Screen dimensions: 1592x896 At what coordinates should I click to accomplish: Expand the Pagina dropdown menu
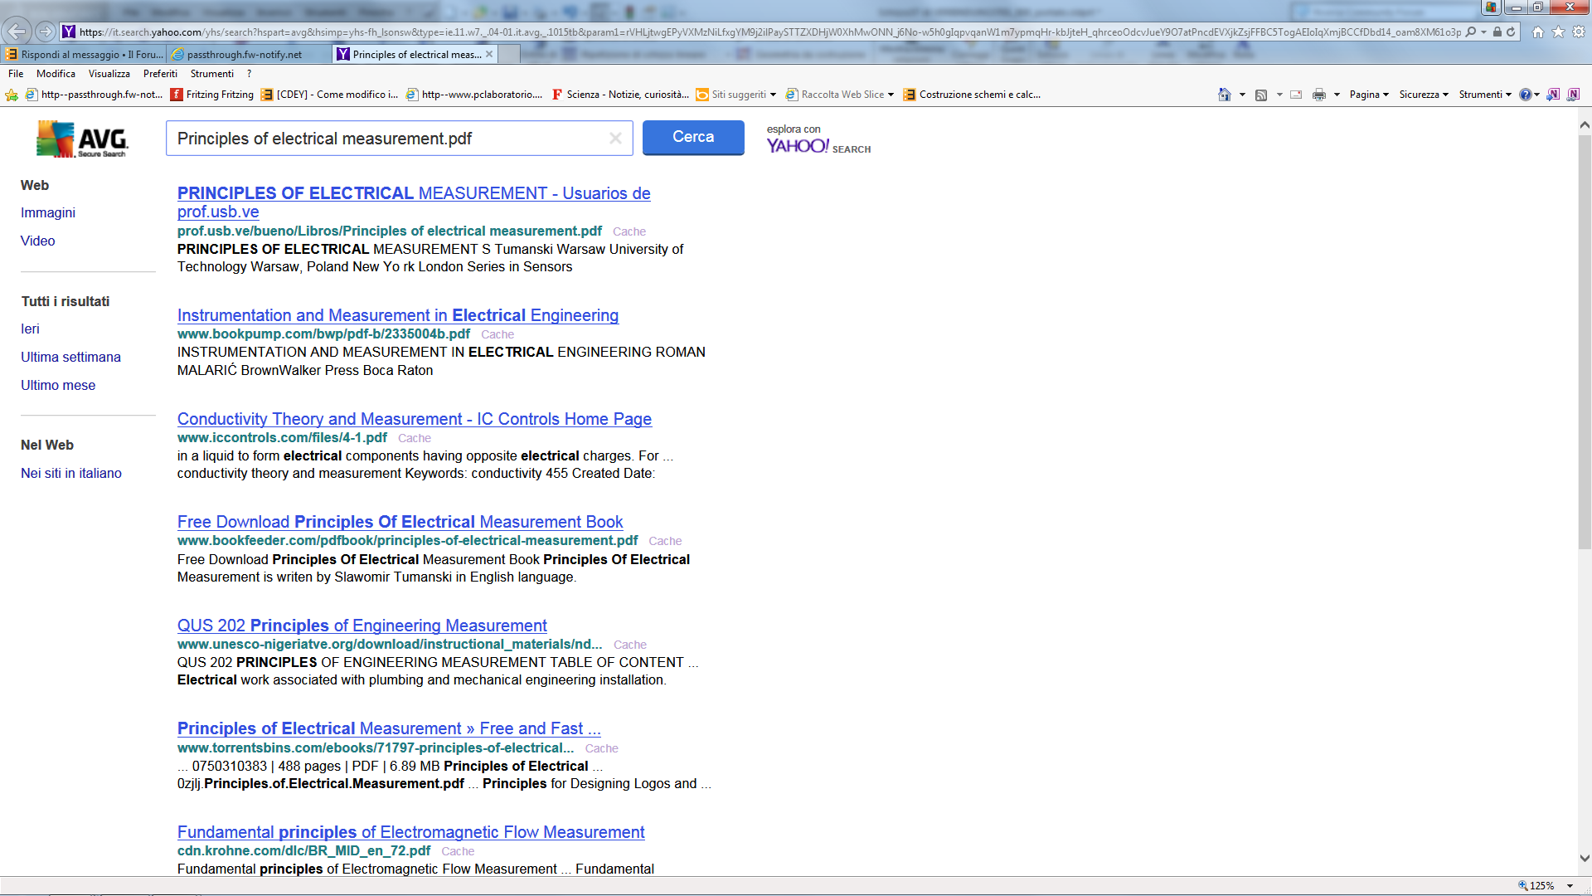click(1369, 95)
